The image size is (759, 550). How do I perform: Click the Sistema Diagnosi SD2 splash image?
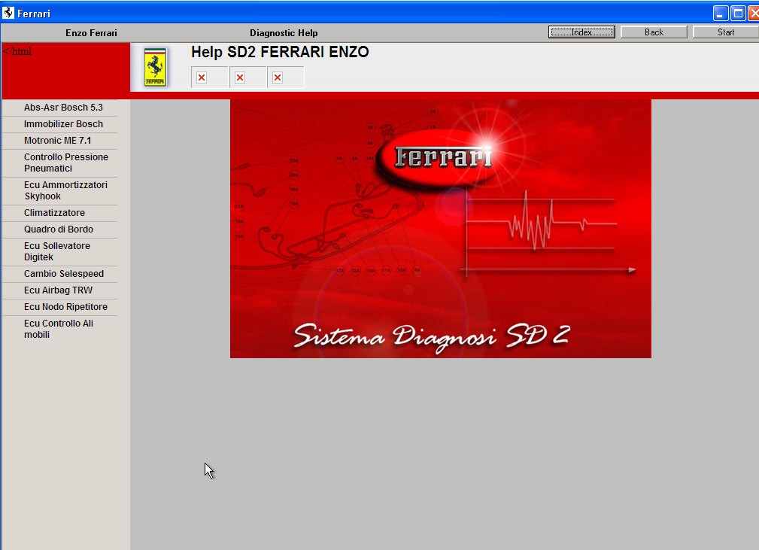(440, 228)
